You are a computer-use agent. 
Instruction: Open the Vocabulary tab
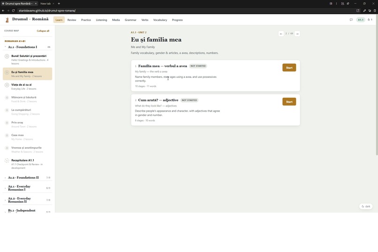coord(160,20)
